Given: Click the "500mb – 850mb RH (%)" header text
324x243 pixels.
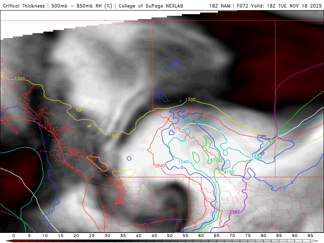Looking at the screenshot, I should (82, 6).
